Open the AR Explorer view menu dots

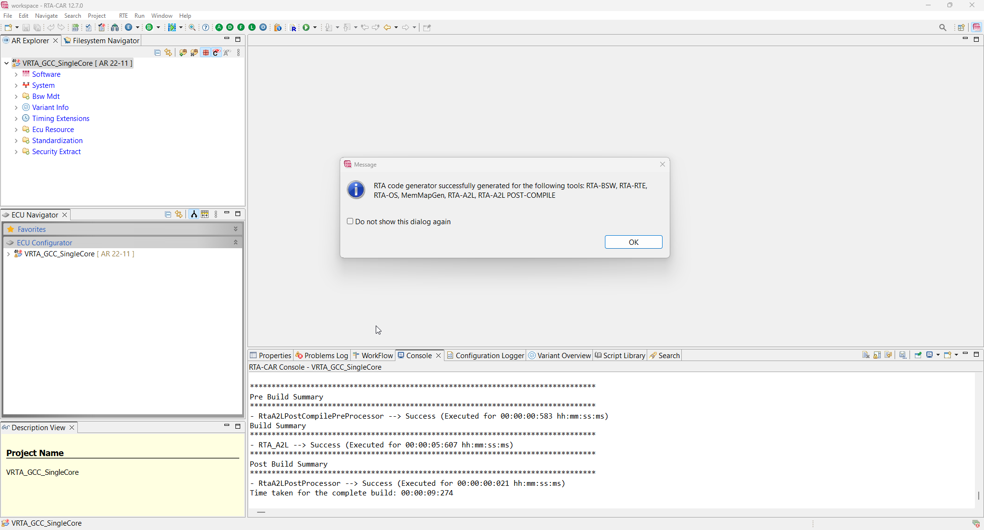[239, 52]
